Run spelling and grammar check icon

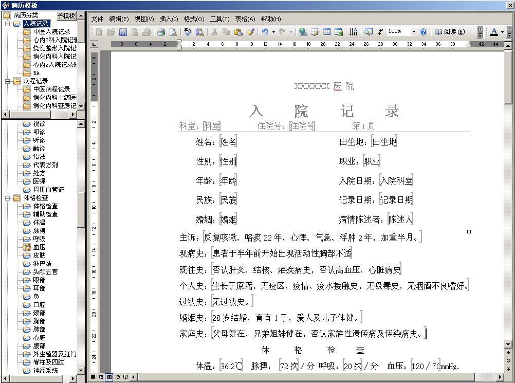click(x=188, y=32)
